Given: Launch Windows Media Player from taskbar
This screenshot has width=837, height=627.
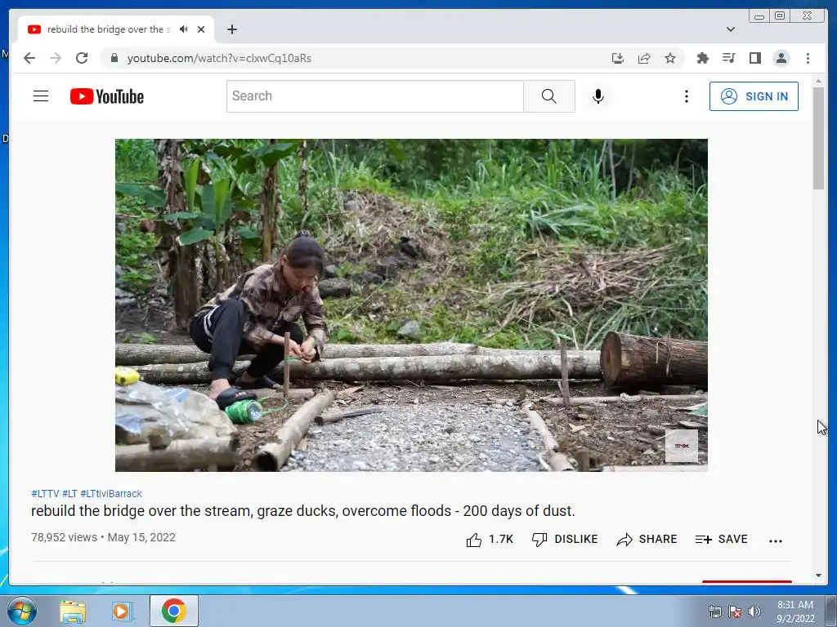Looking at the screenshot, I should (x=122, y=611).
